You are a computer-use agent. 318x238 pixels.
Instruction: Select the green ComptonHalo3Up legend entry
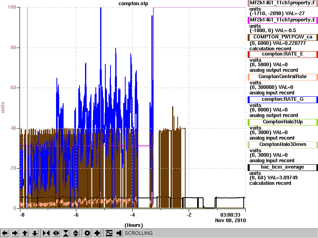(283, 122)
